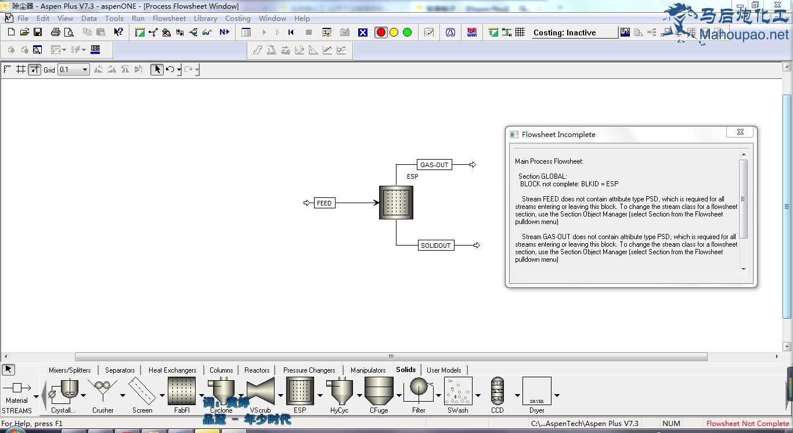Toggle the grid display hash icon
Viewport: 793px width, 433px height.
coord(21,70)
